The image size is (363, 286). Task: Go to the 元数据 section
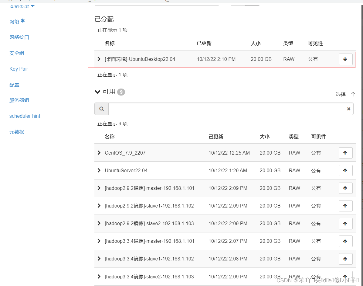coord(17,132)
